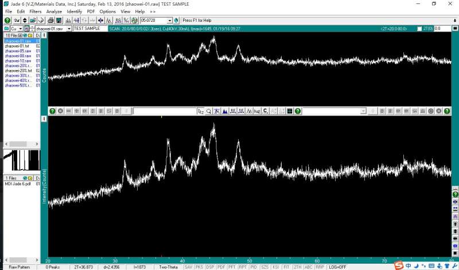Select zhaowei-10.raw in the file list
Screen dimensions: 459x270
tap(18, 61)
